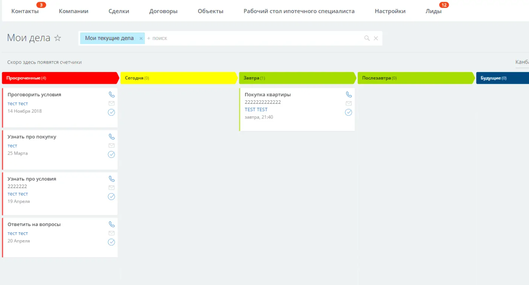Open the "тест тест" link under "Ответить на вопросы"
The height and width of the screenshot is (285, 529).
[x=18, y=233]
